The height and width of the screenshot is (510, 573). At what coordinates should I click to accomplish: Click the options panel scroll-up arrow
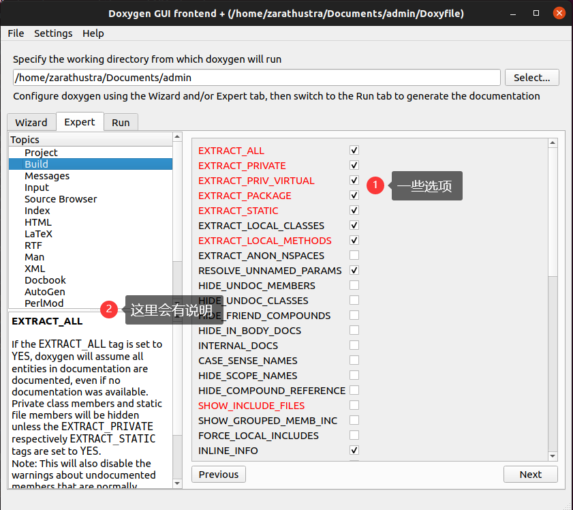(553, 143)
